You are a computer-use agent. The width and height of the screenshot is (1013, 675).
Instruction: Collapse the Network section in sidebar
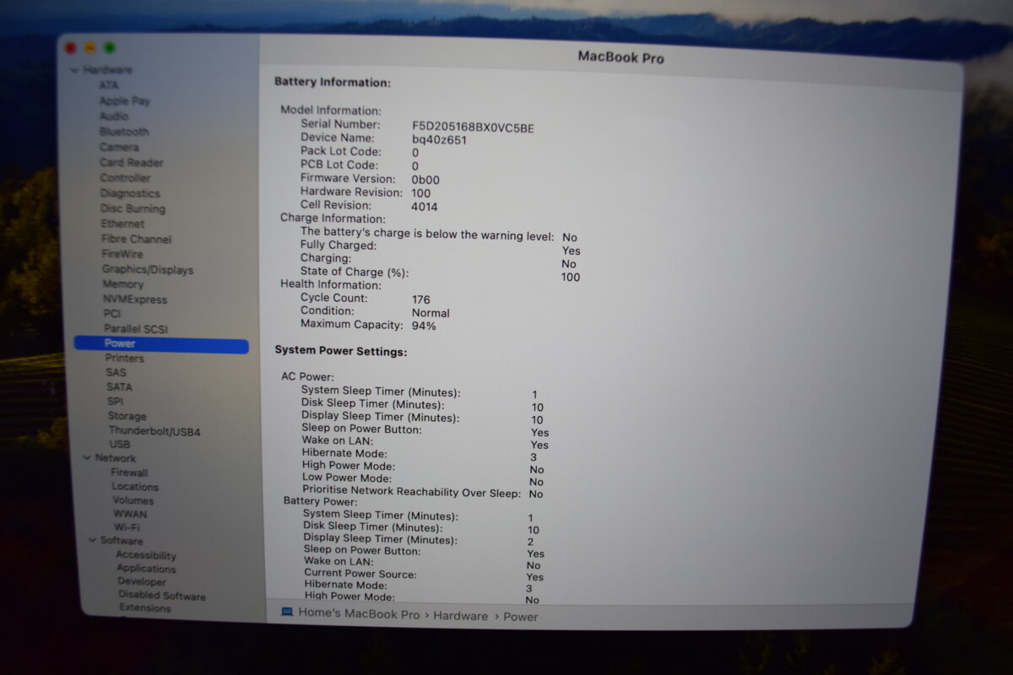[x=87, y=458]
